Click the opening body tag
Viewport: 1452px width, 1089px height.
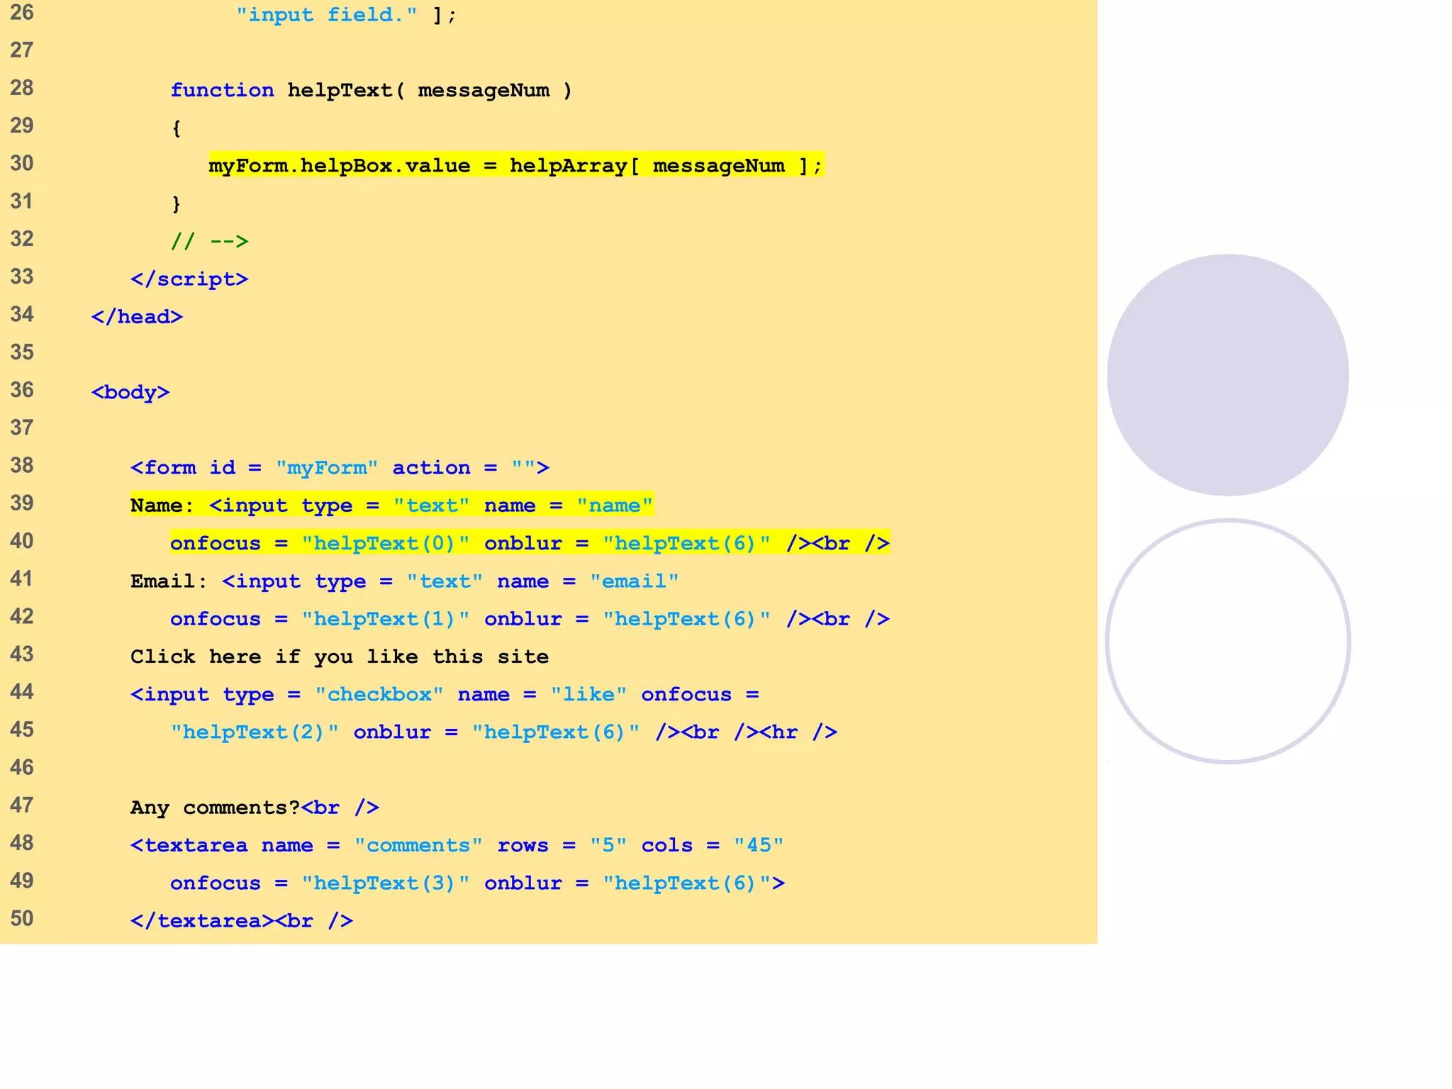pyautogui.click(x=130, y=393)
